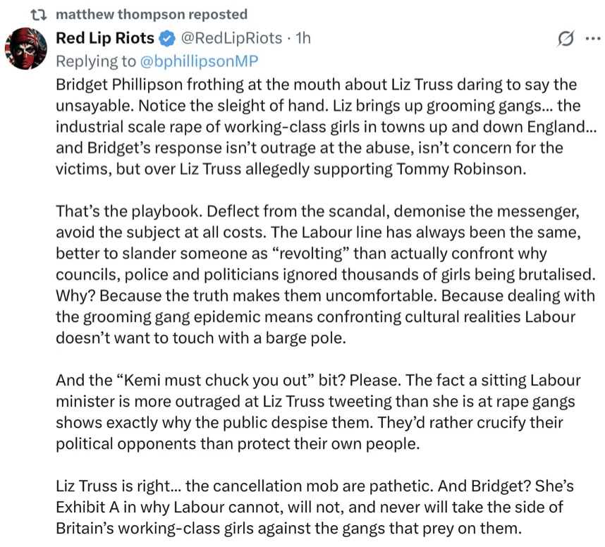
Task: Click the Red Lip Riots display name
Action: pos(105,38)
